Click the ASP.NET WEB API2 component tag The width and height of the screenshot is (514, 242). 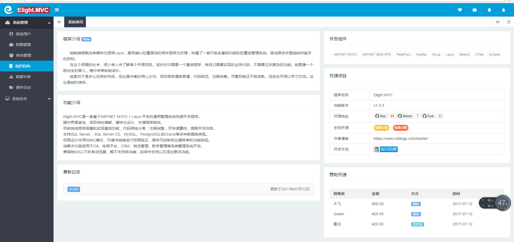tap(376, 55)
